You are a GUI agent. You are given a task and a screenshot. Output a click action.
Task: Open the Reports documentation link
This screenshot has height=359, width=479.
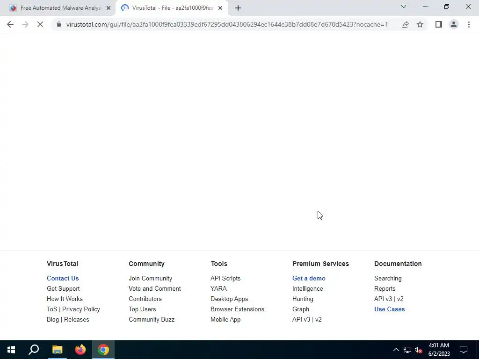click(385, 289)
